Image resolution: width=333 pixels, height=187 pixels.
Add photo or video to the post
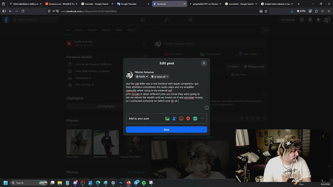(x=167, y=119)
